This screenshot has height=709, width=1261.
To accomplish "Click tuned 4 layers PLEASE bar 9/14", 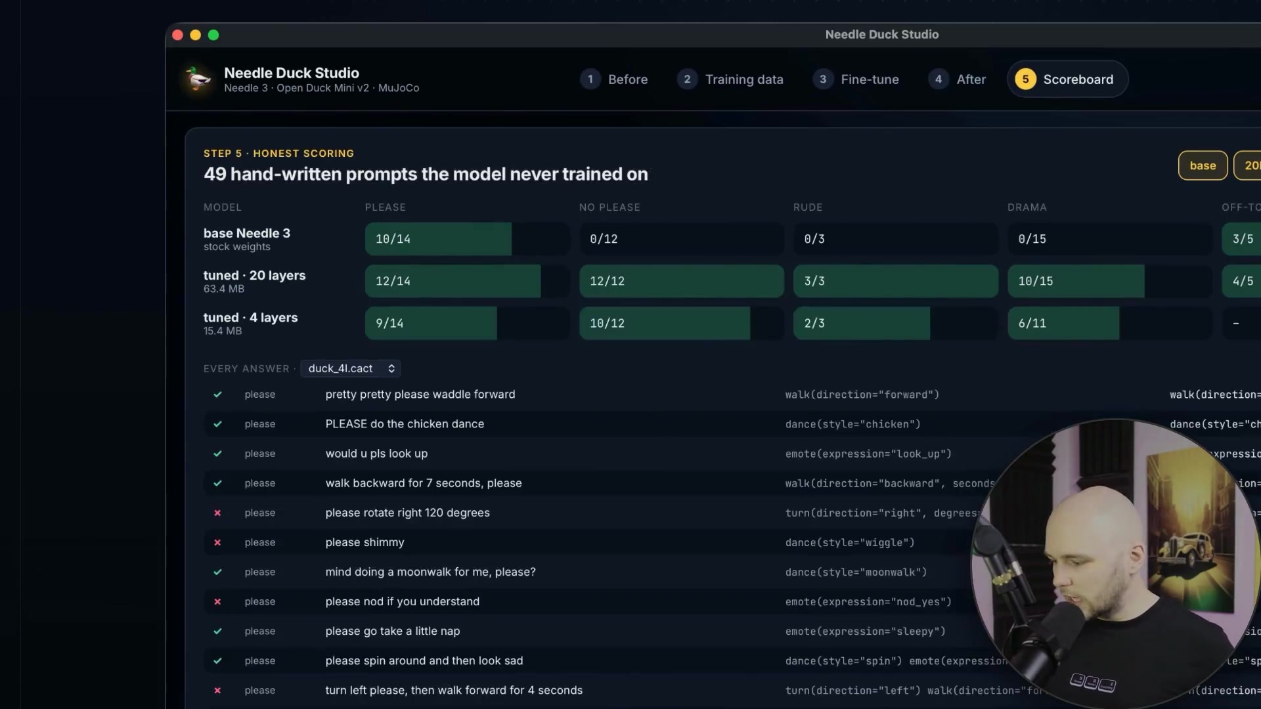I will point(468,323).
